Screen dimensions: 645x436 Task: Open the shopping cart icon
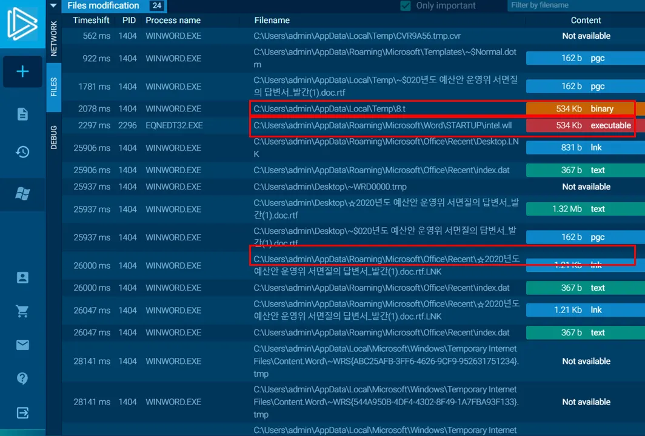[22, 311]
